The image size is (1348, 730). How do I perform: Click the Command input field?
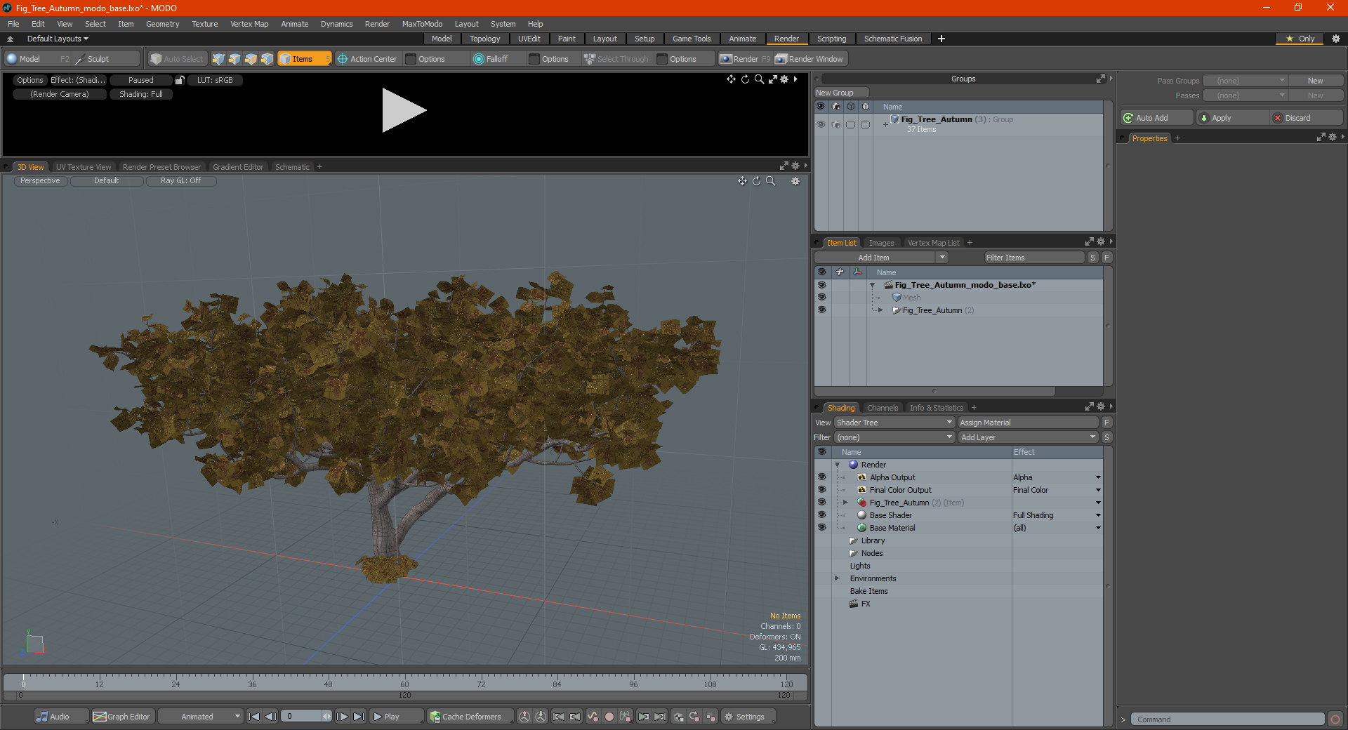tap(1227, 719)
